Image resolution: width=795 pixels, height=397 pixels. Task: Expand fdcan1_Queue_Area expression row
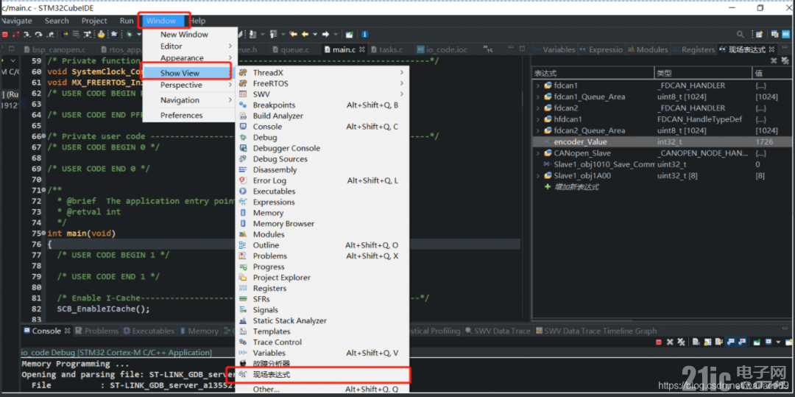(x=537, y=96)
